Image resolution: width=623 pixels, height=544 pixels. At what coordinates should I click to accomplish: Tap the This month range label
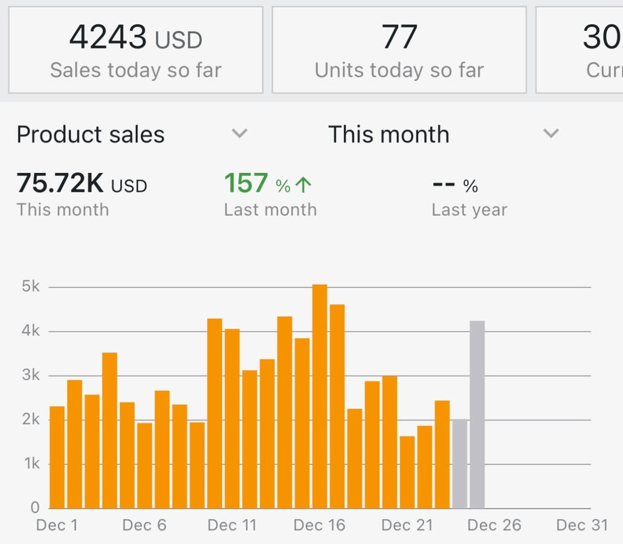click(389, 134)
